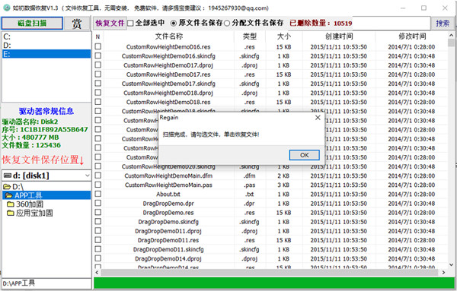Click the D:\APP工具 path field

[x=46, y=283]
